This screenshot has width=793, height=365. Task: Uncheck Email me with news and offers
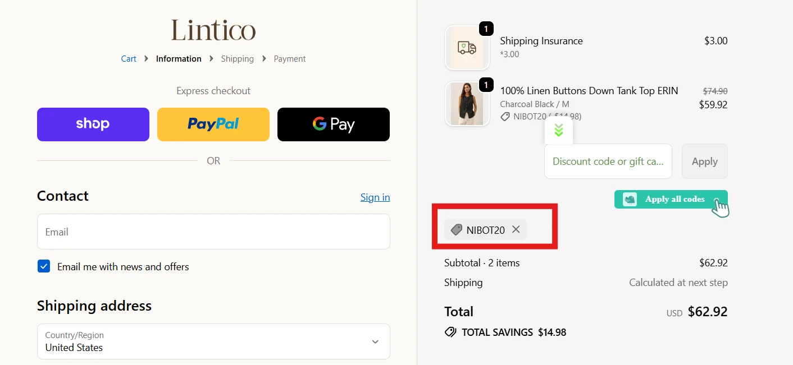coord(44,266)
